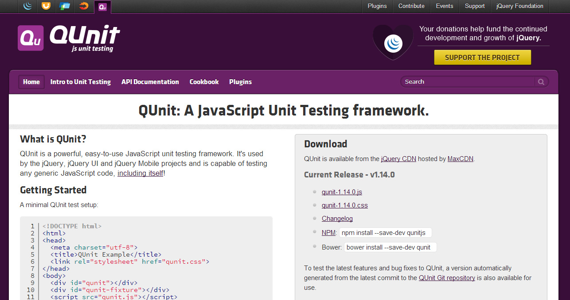This screenshot has height=300, width=570.
Task: Follow the "including itself" link
Action: pos(141,173)
